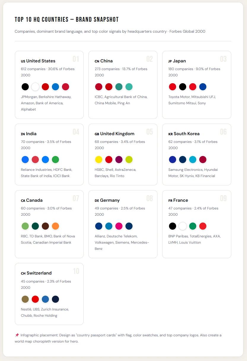Select magenta pink swatch in Germany card
Image resolution: width=247 pixels, height=361 pixels.
119,226
